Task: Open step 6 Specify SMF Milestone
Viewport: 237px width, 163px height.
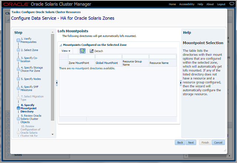Action: point(29,88)
